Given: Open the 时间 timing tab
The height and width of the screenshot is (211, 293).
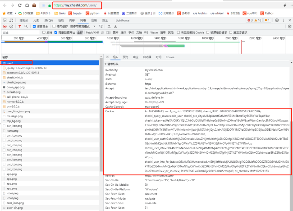Looking at the screenshot, I should 159,57.
